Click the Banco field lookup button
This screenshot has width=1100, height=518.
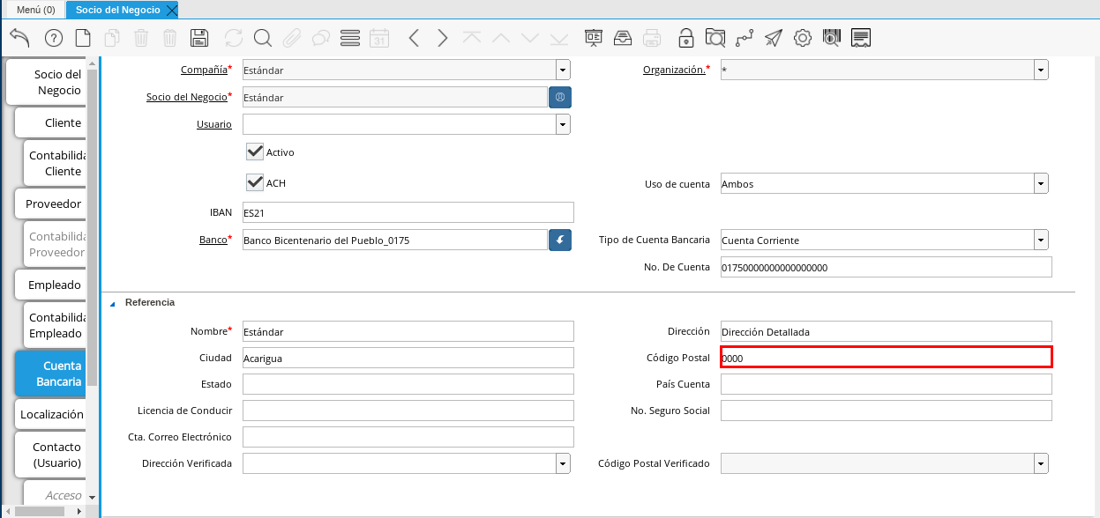point(559,240)
